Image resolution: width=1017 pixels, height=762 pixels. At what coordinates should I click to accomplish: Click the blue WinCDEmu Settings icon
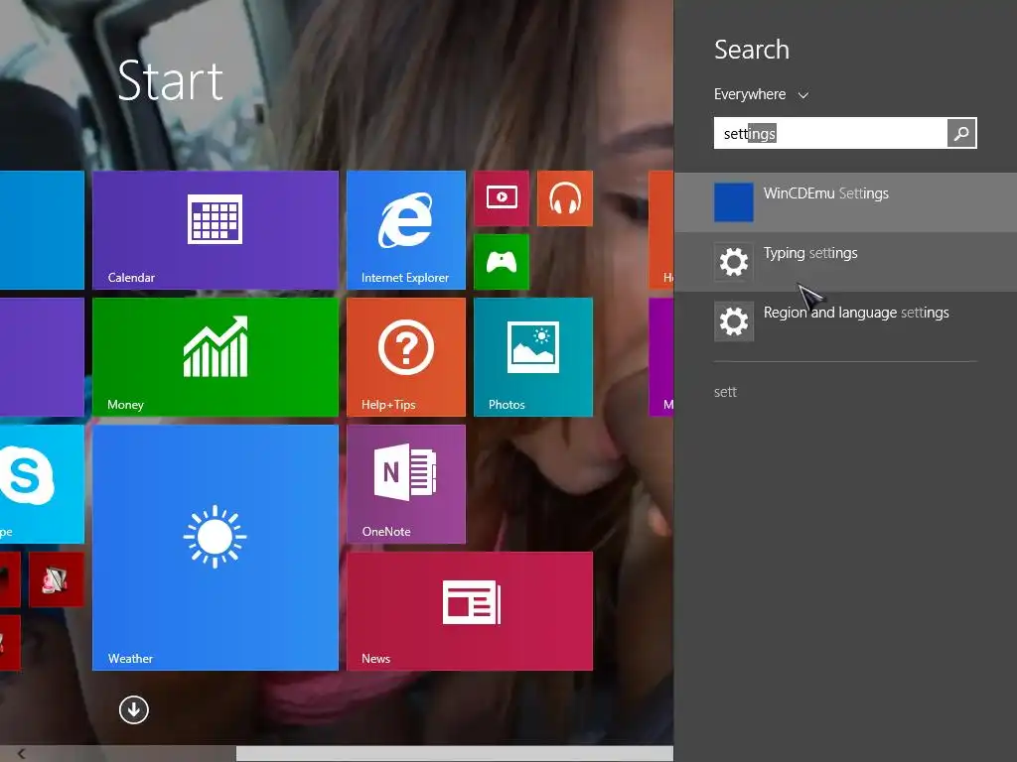click(734, 202)
